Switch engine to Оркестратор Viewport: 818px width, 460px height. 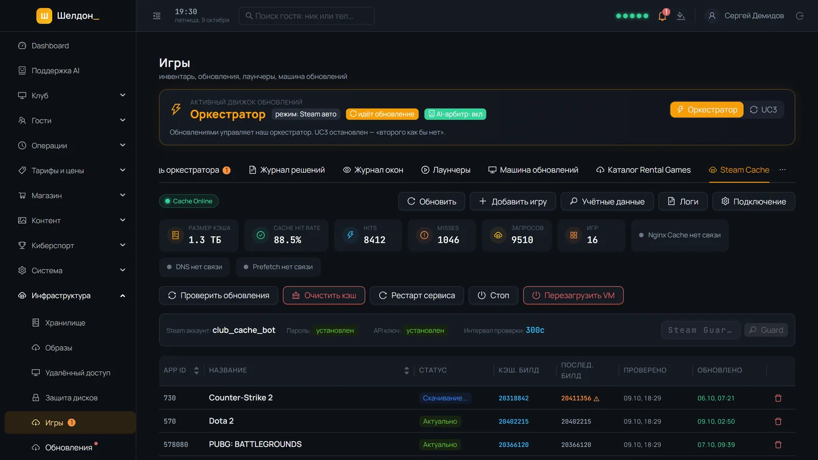click(x=707, y=109)
